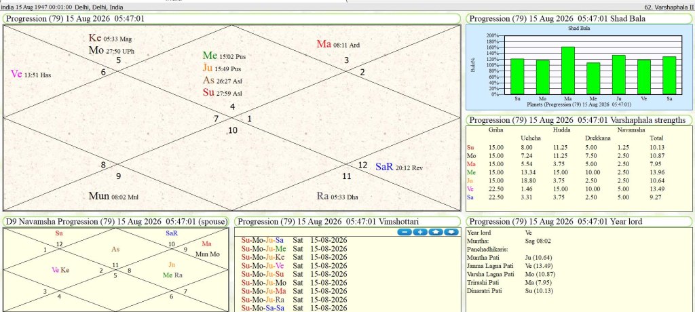
Task: Click Ju's Uchcha value 18.80
Action: [527, 180]
